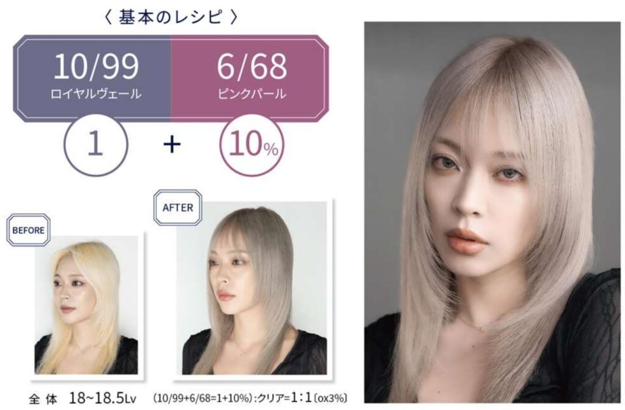The height and width of the screenshot is (410, 625).
Task: Click the クリア=1:1 formula caption
Action: click(x=284, y=398)
